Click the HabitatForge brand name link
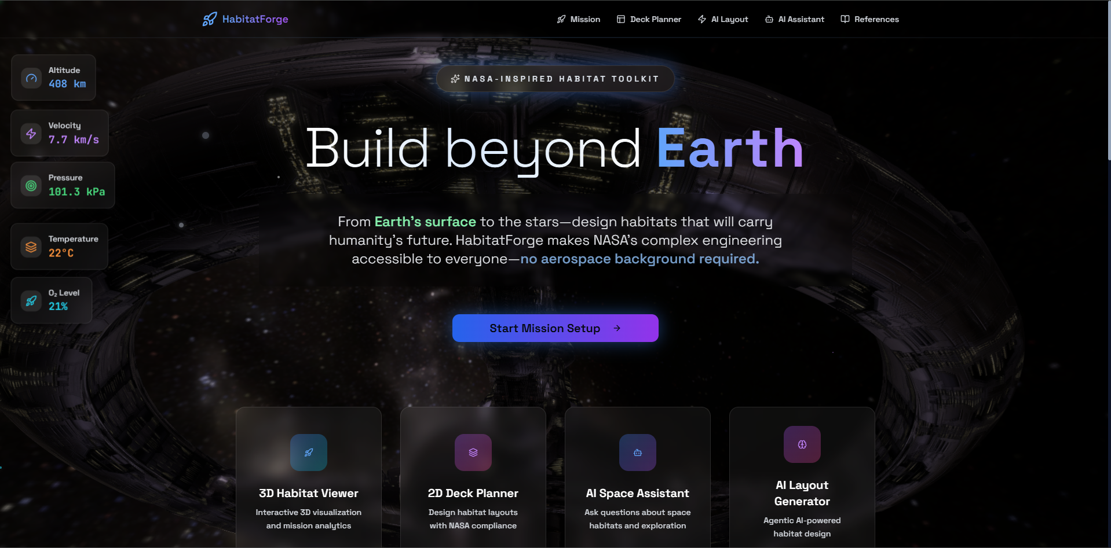 (x=255, y=19)
